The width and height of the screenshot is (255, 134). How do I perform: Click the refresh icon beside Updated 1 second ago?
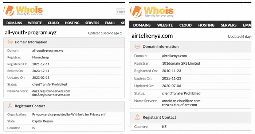tap(121, 33)
